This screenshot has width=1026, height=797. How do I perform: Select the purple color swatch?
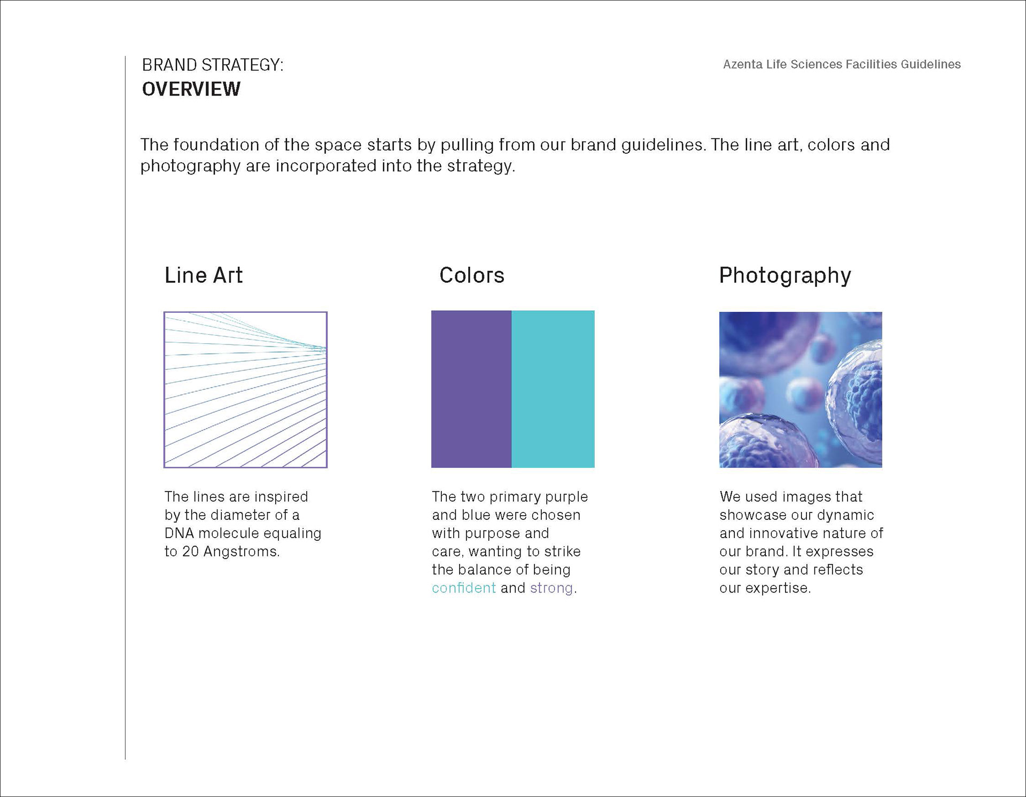point(471,389)
